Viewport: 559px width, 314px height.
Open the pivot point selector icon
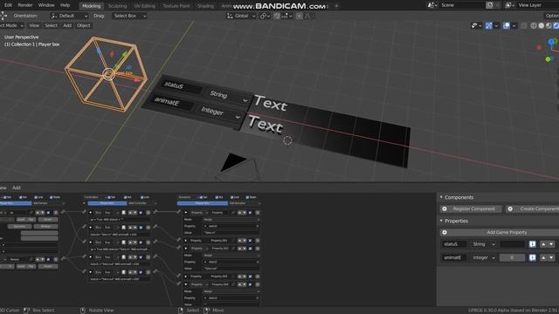pyautogui.click(x=266, y=16)
